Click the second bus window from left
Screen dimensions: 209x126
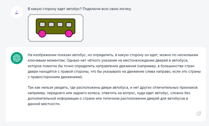point(51,24)
